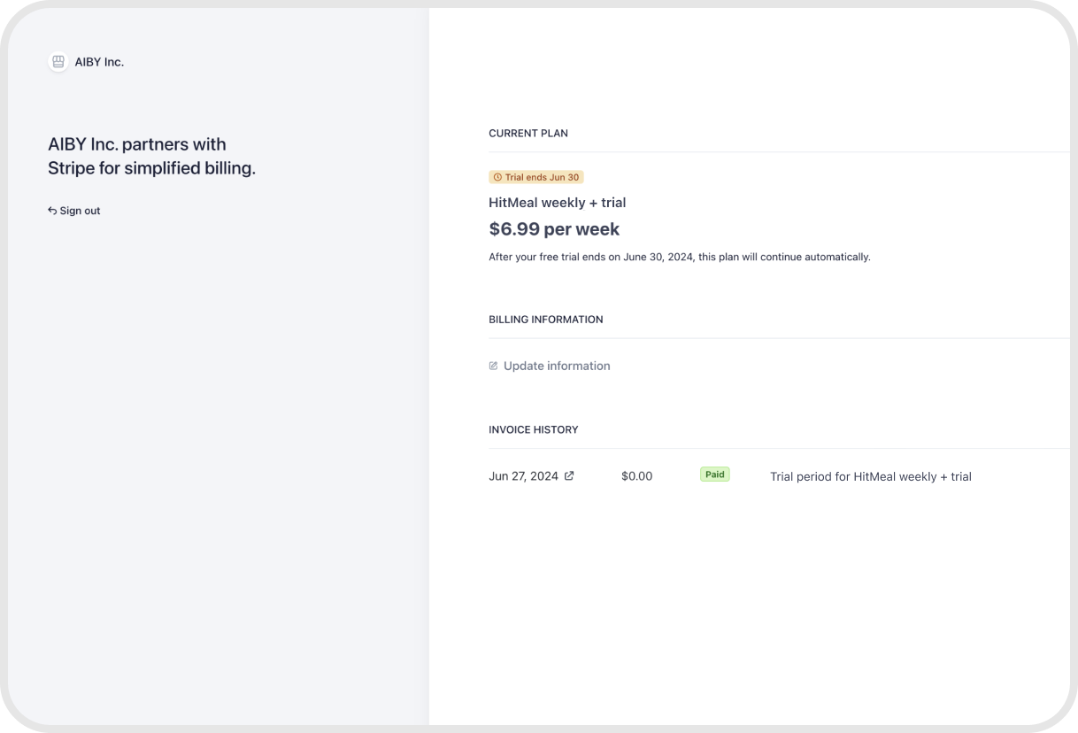Click the green Paid status badge

714,475
